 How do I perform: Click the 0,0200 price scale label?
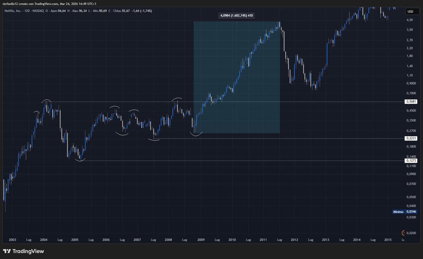pyautogui.click(x=411, y=233)
